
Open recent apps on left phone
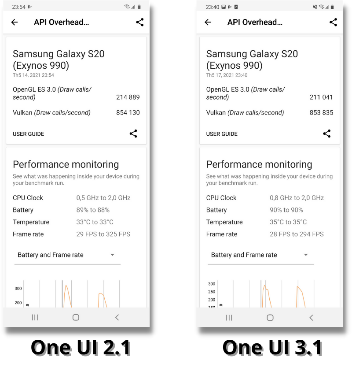point(35,317)
